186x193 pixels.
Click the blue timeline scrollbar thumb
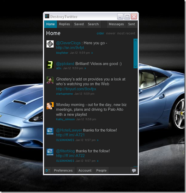136,53
